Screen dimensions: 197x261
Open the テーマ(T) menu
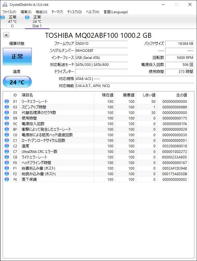tap(57, 12)
